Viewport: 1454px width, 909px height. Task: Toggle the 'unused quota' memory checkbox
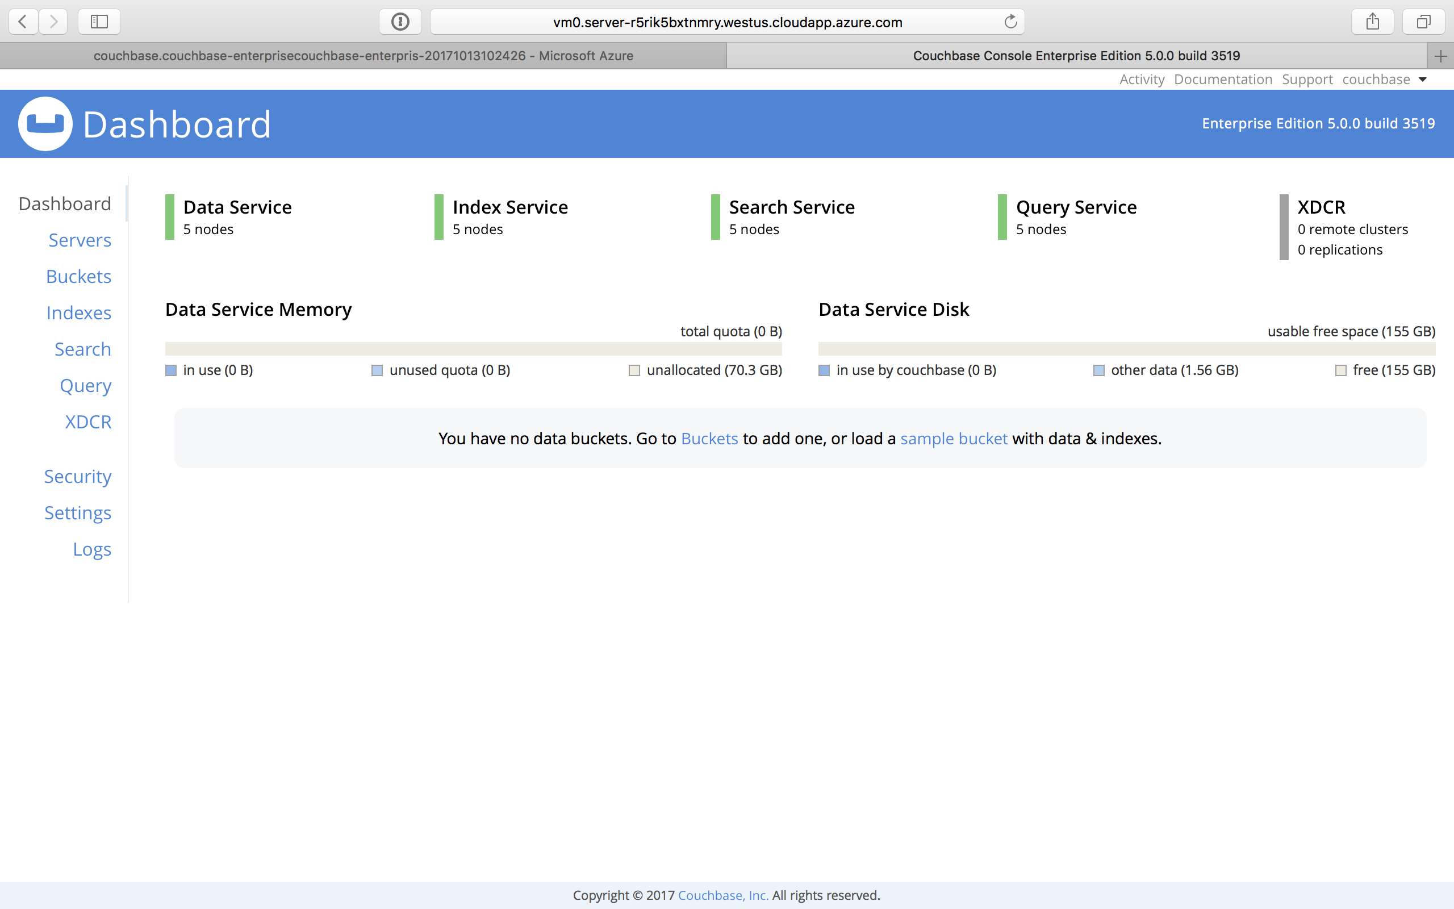[x=377, y=370]
